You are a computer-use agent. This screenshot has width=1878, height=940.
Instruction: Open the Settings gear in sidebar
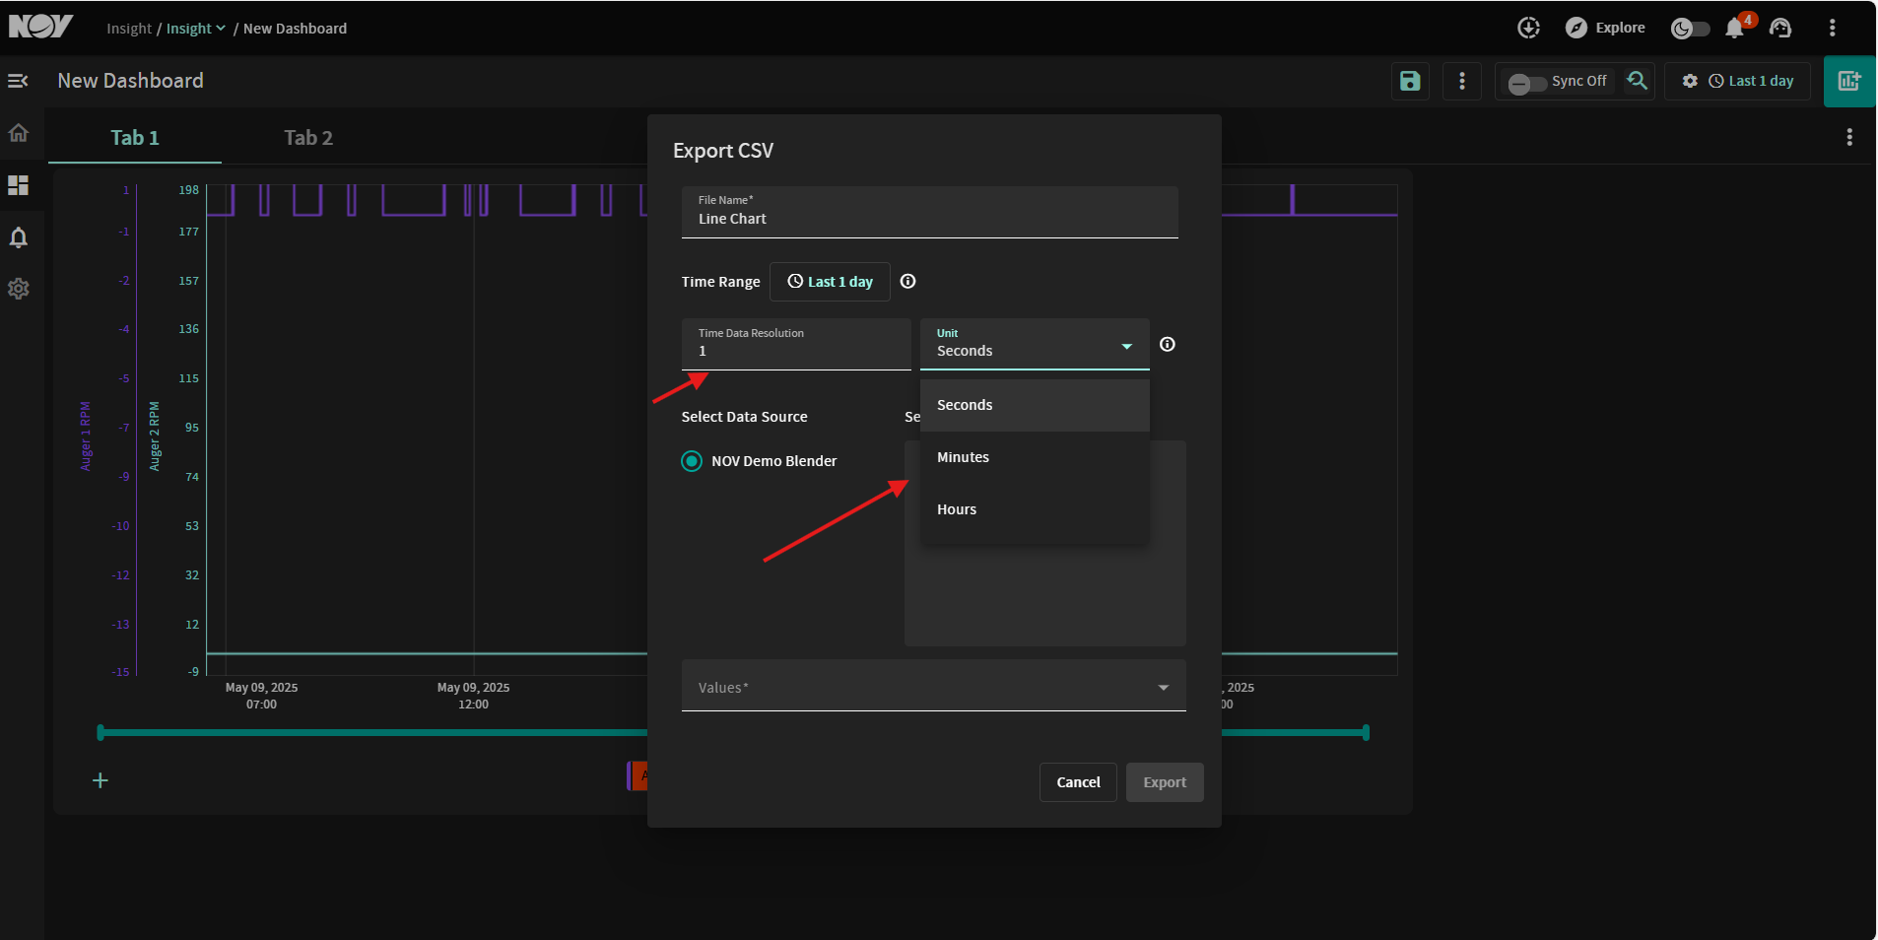[19, 289]
